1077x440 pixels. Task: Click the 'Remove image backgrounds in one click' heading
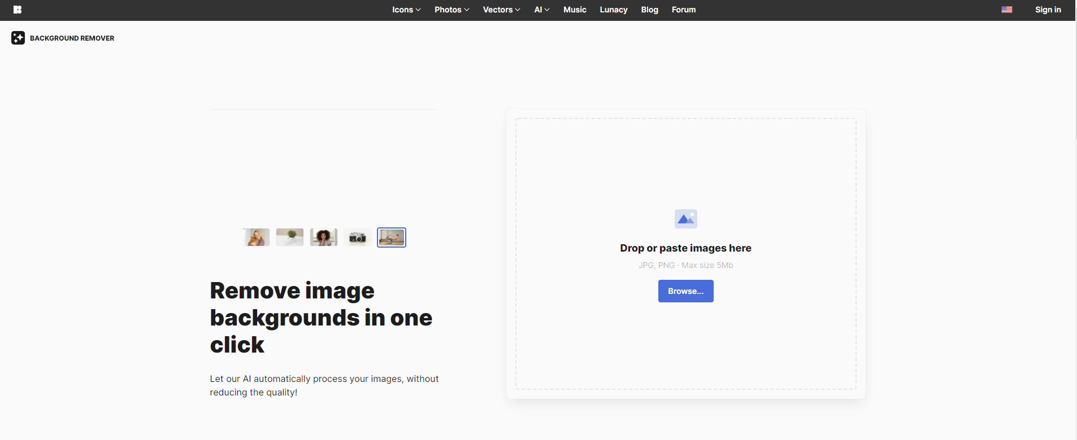(x=321, y=318)
